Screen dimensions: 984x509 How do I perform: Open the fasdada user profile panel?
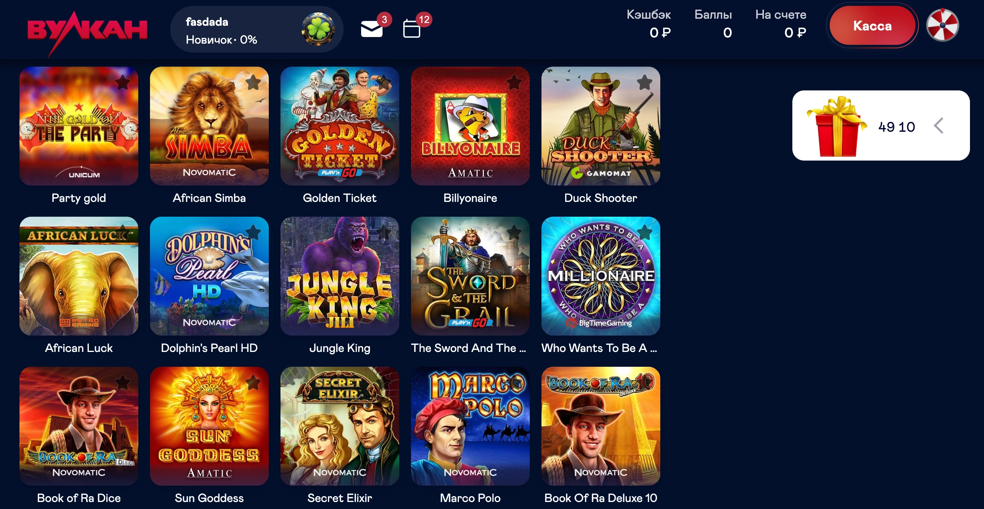257,29
